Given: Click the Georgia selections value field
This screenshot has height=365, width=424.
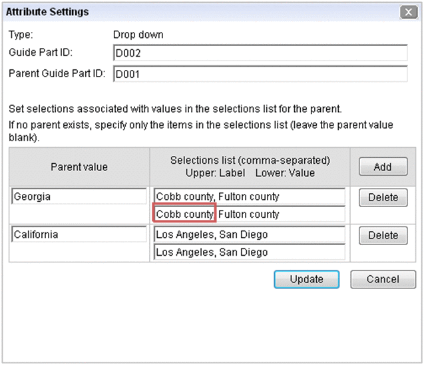Looking at the screenshot, I should [249, 214].
